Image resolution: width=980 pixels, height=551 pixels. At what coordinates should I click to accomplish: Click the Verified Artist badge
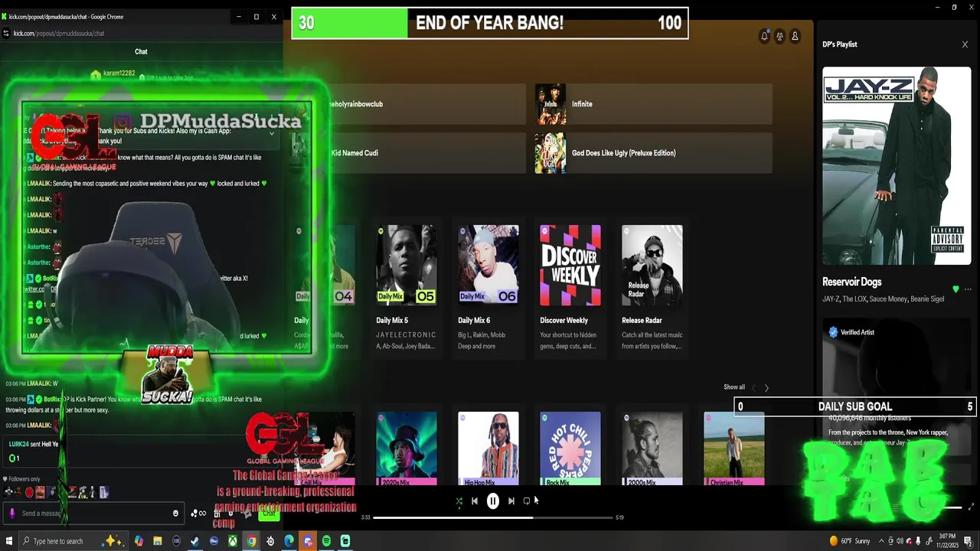[x=851, y=332]
